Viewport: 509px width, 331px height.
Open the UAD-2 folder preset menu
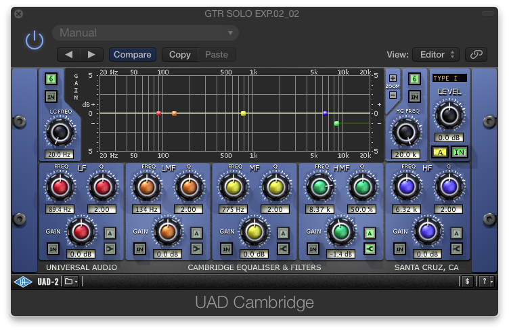(70, 282)
